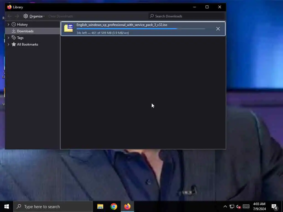Focus the Search Downloads field

click(x=187, y=16)
